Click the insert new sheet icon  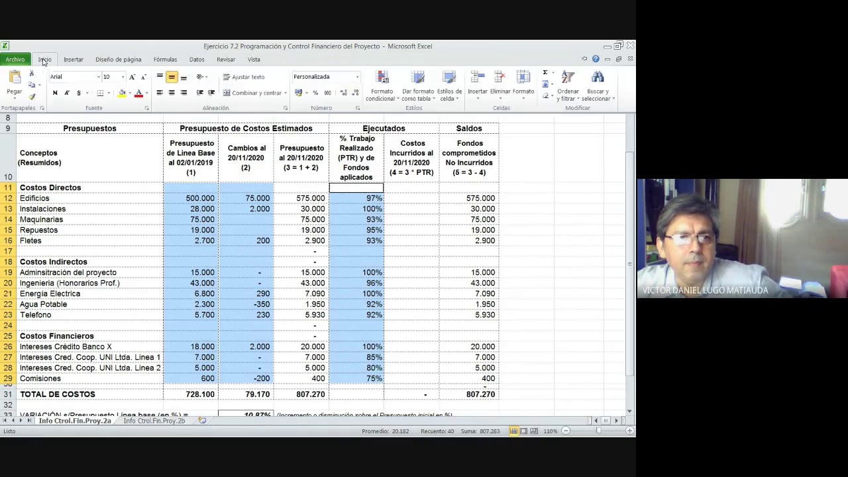(x=202, y=421)
